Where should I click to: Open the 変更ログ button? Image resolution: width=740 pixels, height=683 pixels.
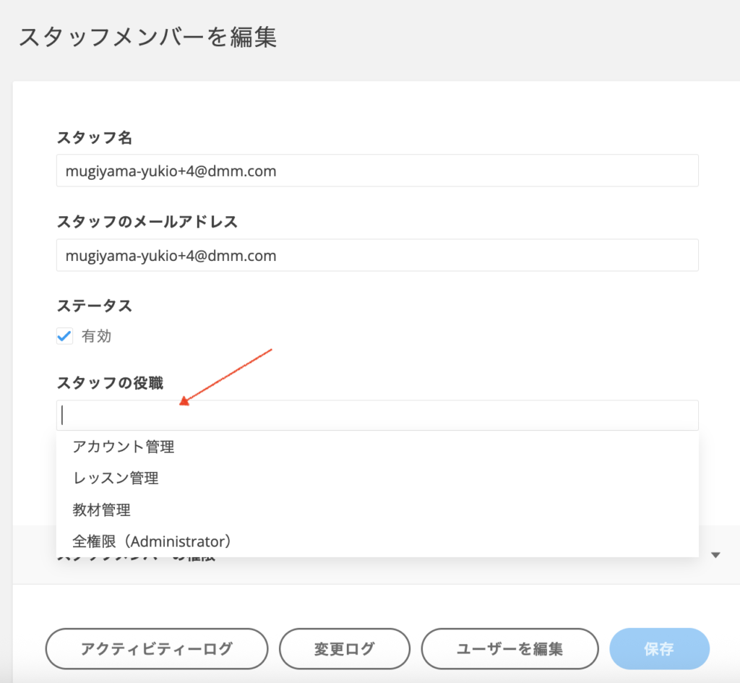click(345, 648)
